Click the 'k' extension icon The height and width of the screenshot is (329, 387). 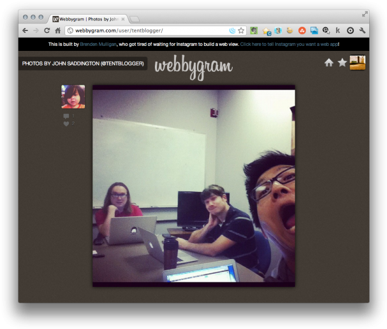pyautogui.click(x=338, y=31)
